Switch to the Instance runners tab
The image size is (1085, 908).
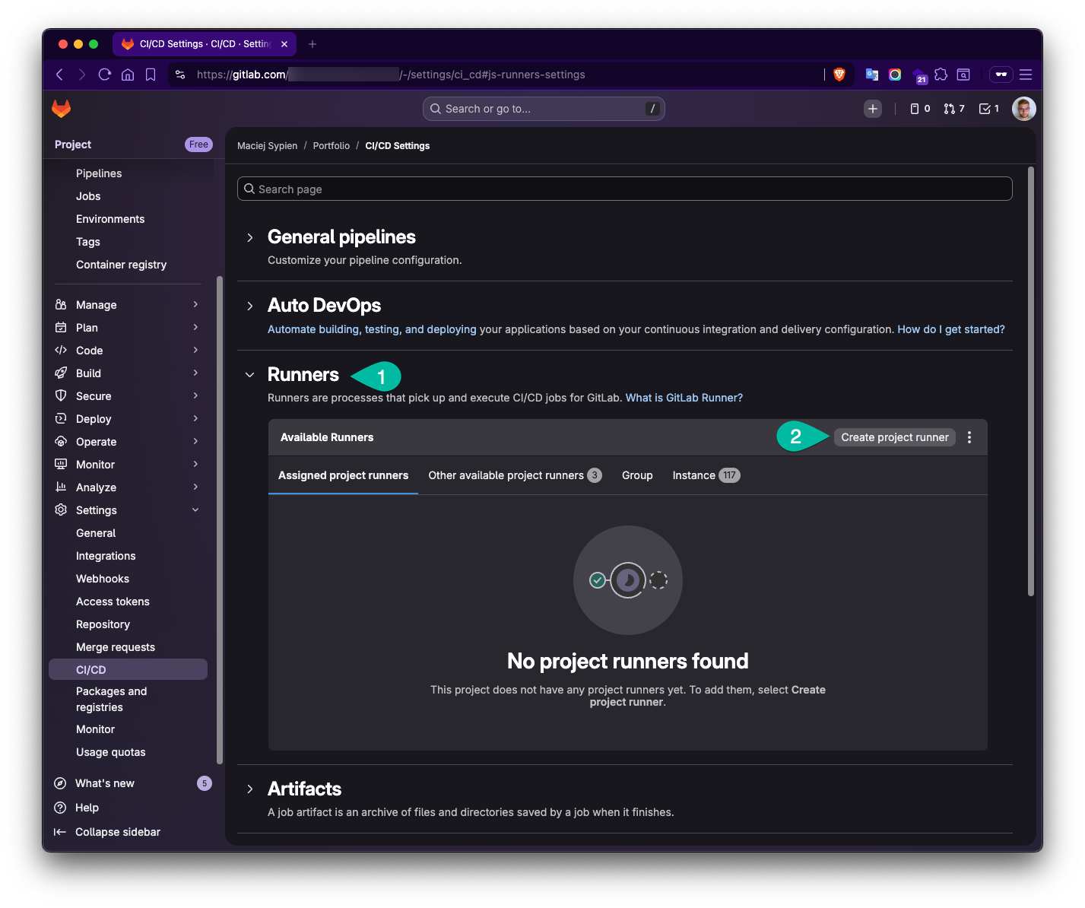click(x=694, y=475)
